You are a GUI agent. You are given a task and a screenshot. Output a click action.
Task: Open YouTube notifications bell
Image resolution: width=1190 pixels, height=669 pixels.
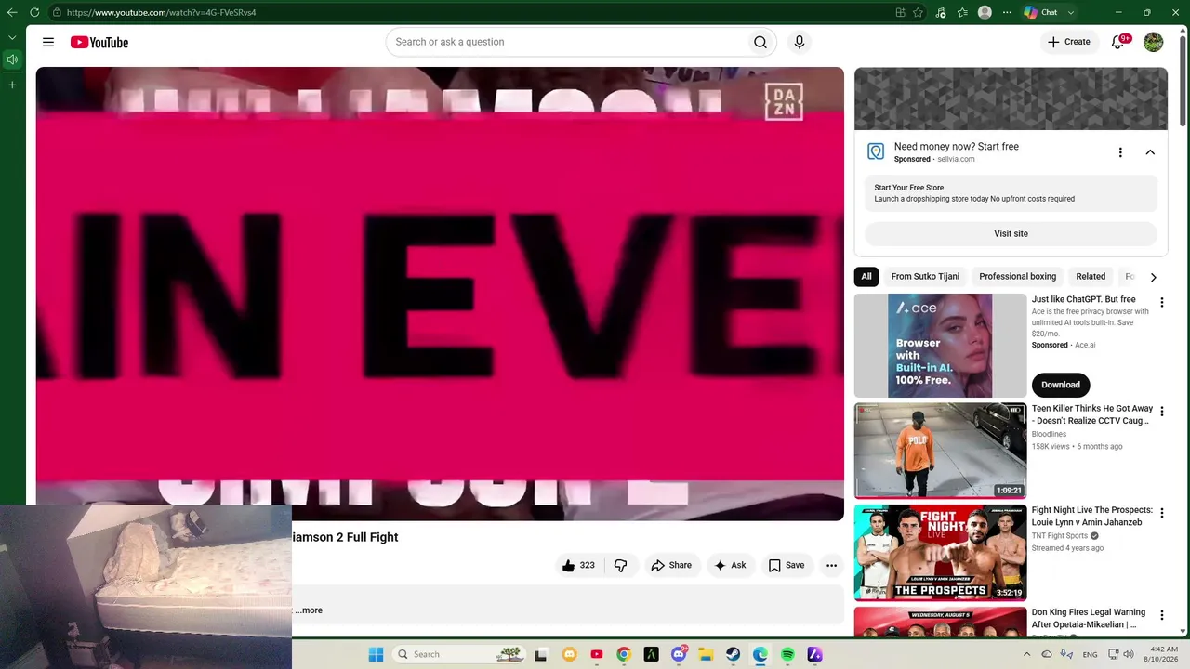[1118, 42]
